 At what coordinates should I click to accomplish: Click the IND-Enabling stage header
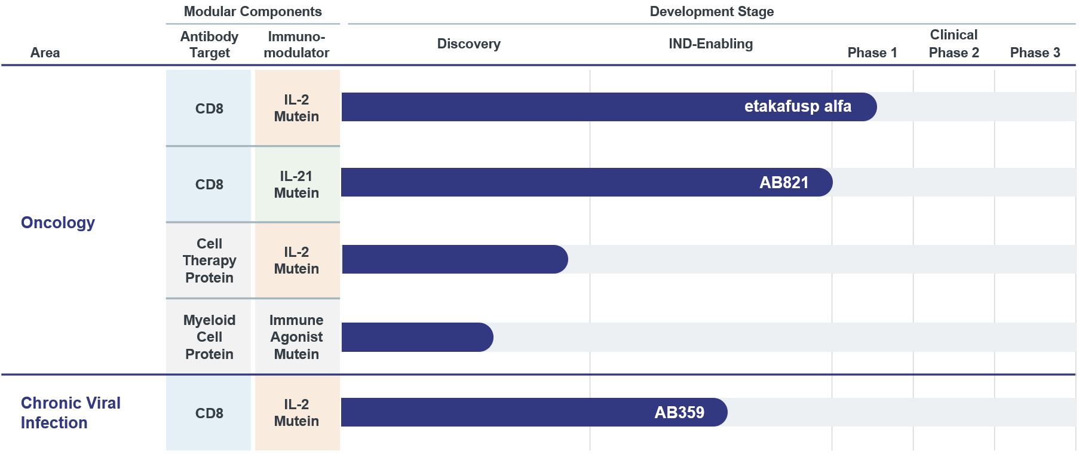tap(710, 44)
